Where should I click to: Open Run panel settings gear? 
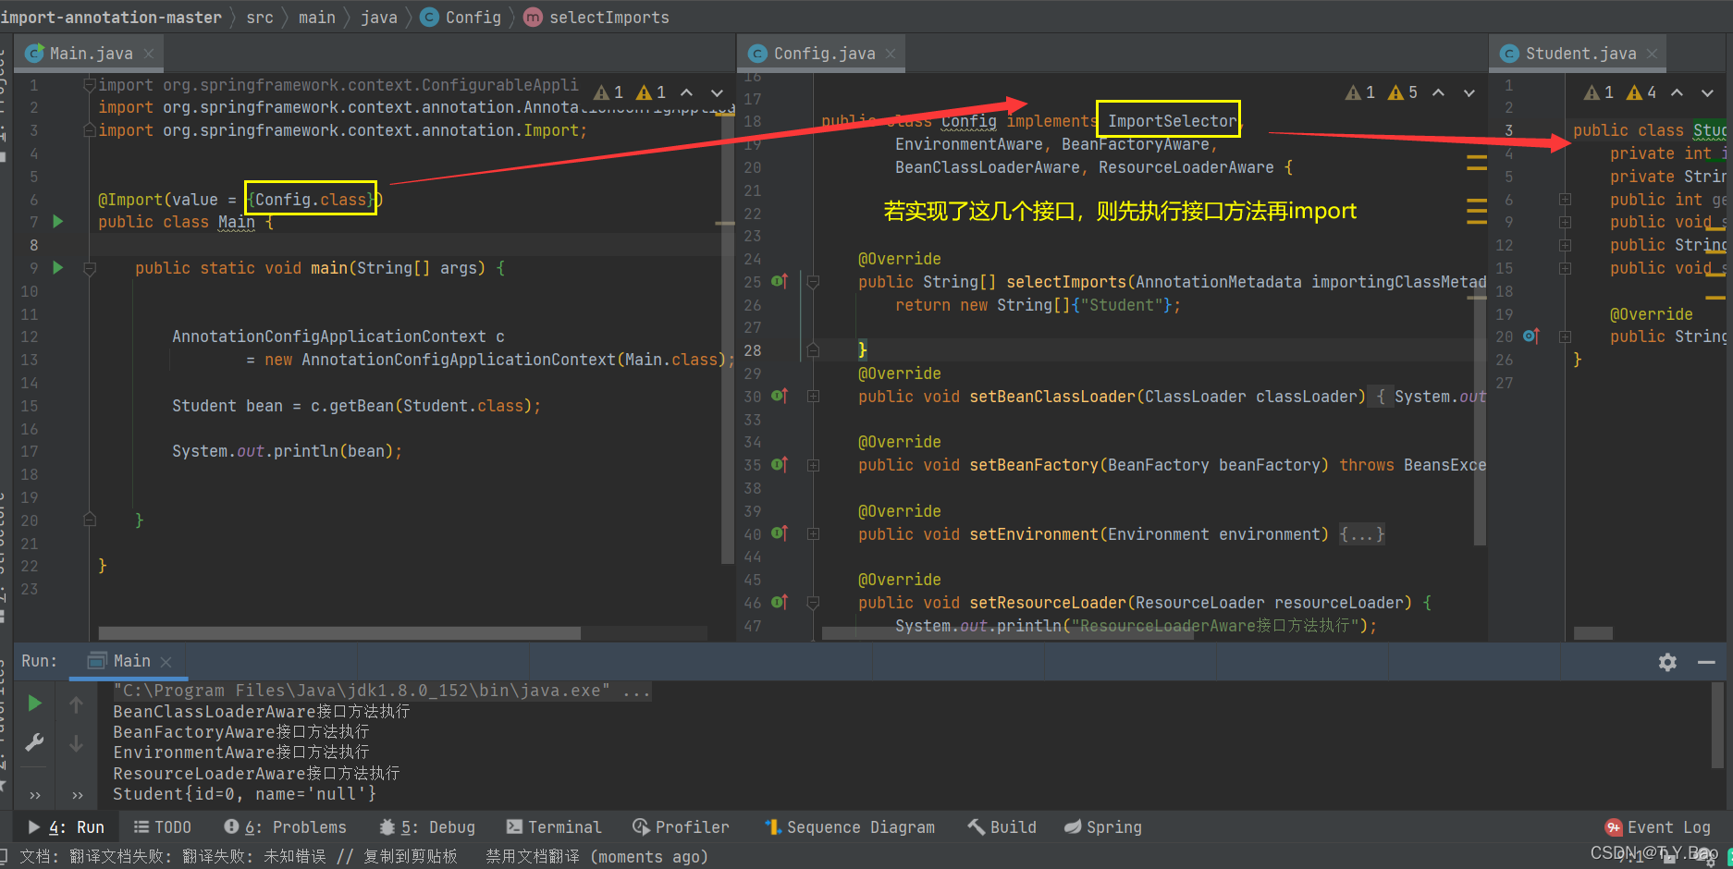(x=1667, y=662)
